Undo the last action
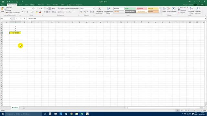 click(x=7, y=2)
